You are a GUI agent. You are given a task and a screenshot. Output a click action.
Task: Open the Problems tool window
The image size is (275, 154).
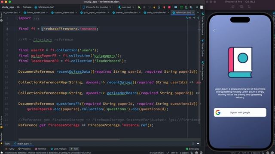point(24,149)
